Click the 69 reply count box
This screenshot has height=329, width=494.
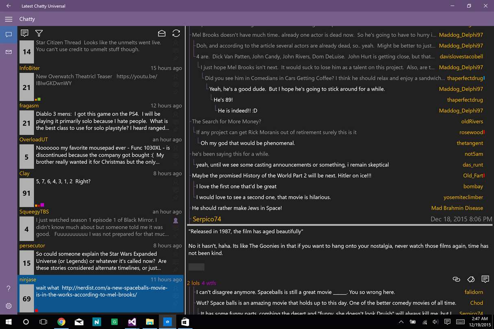coord(26,299)
